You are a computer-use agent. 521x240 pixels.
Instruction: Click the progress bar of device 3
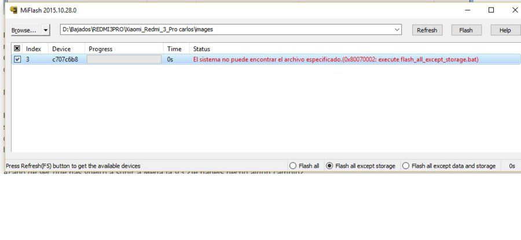[124, 60]
